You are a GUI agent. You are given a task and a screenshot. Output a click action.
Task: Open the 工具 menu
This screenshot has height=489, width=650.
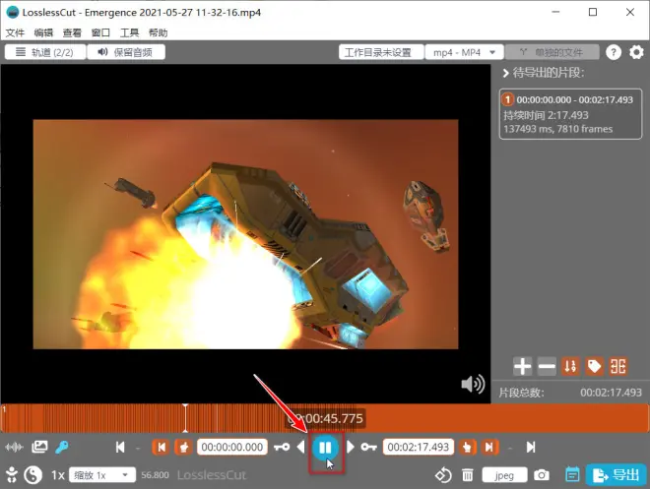pyautogui.click(x=129, y=32)
